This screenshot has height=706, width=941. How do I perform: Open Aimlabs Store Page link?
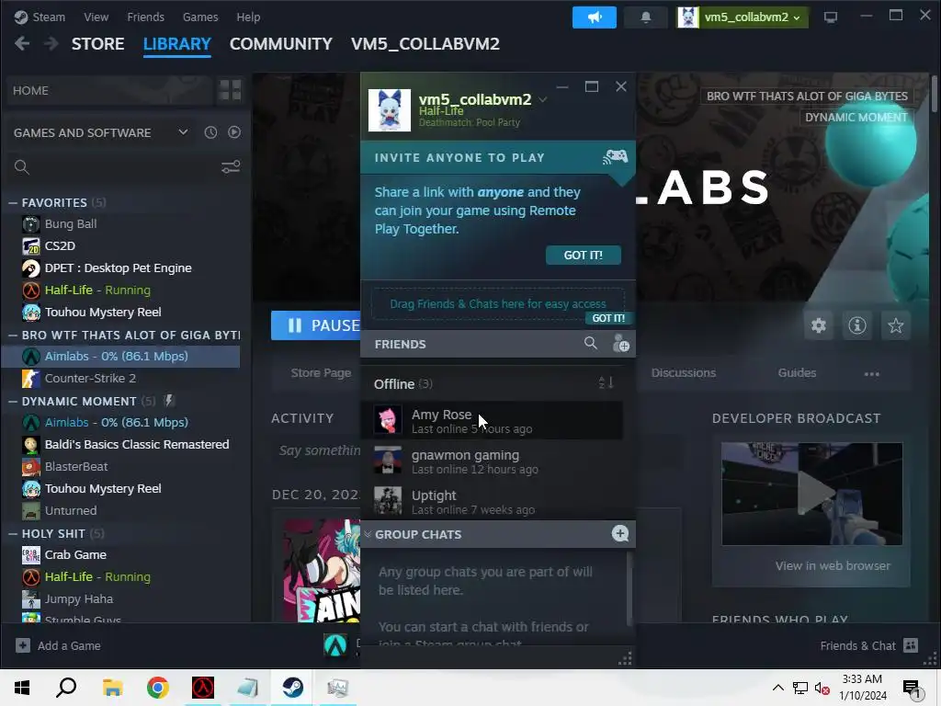coord(321,373)
